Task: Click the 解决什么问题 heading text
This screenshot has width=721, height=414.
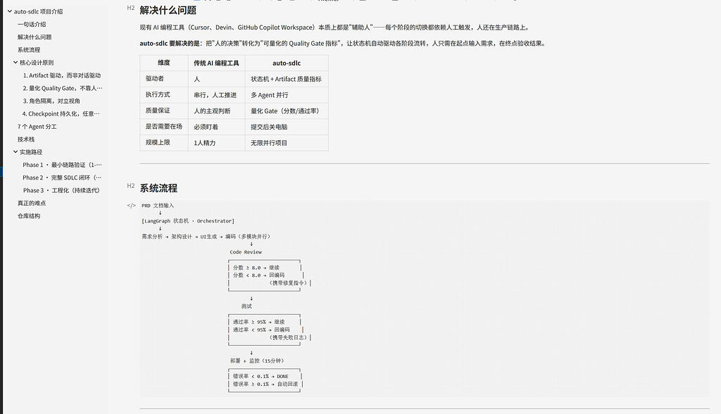Action: [x=168, y=10]
